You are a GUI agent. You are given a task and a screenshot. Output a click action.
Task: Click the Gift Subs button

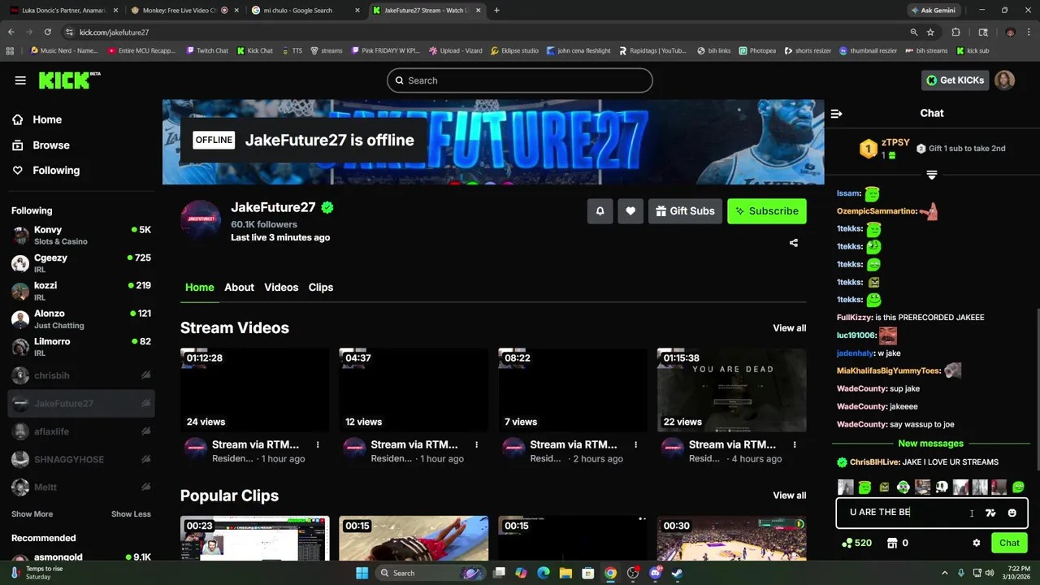pyautogui.click(x=685, y=210)
